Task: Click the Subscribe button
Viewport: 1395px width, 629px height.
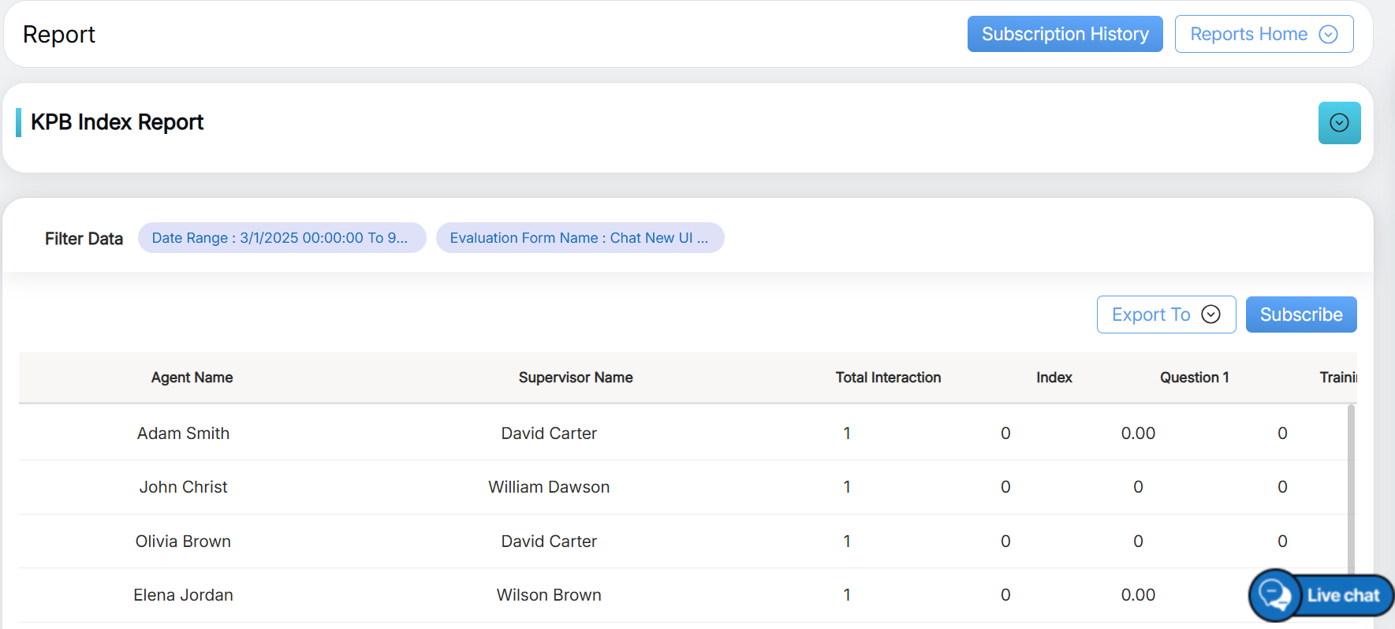Action: (x=1300, y=314)
